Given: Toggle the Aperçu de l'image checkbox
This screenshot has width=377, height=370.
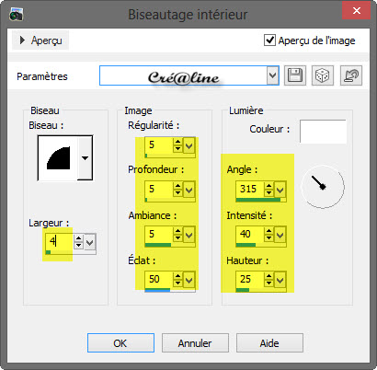Looking at the screenshot, I should [269, 40].
